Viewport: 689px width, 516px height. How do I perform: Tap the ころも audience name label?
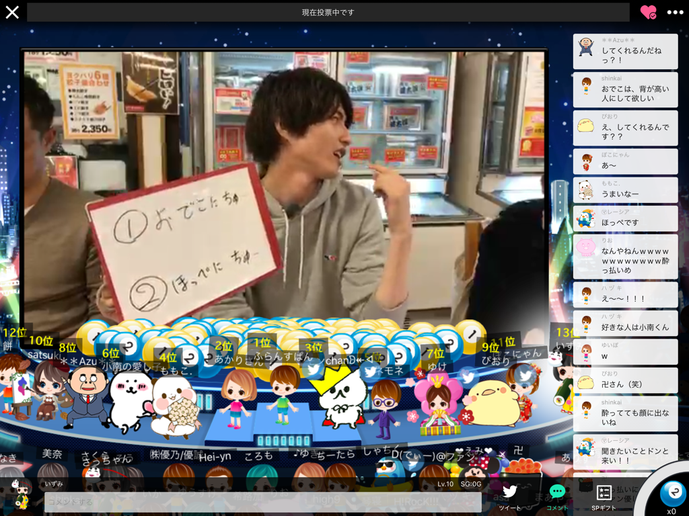click(258, 456)
